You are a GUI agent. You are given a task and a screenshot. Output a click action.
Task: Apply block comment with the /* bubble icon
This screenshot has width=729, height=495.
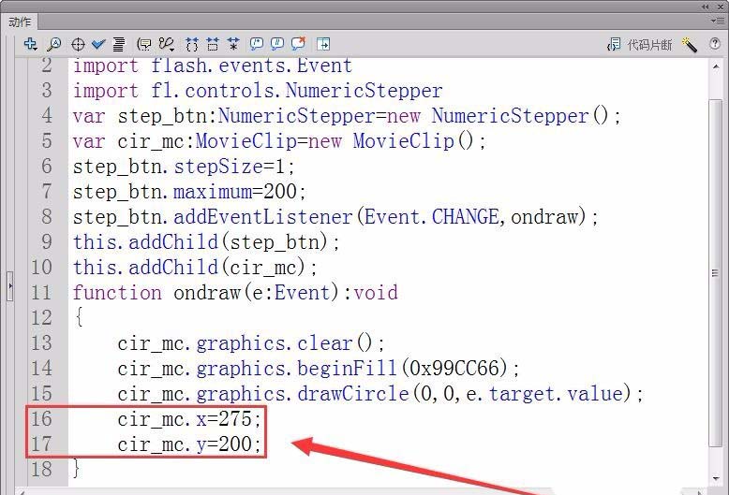pos(256,44)
